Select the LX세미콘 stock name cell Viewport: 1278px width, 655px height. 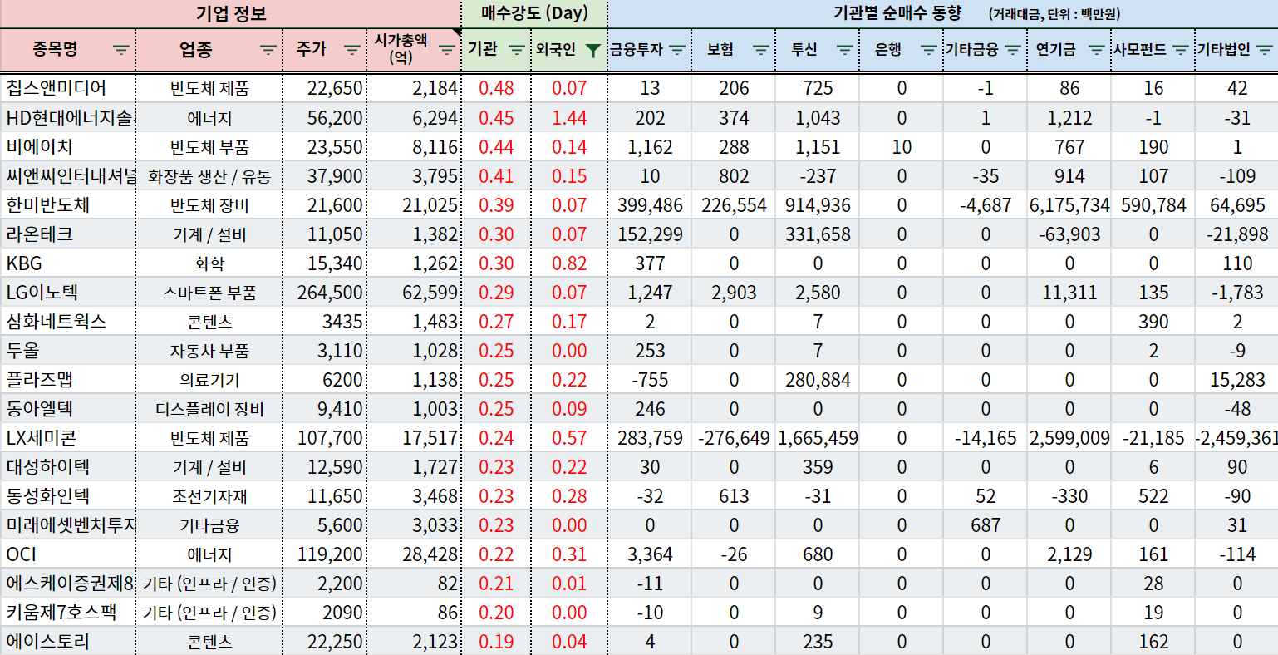tap(67, 437)
